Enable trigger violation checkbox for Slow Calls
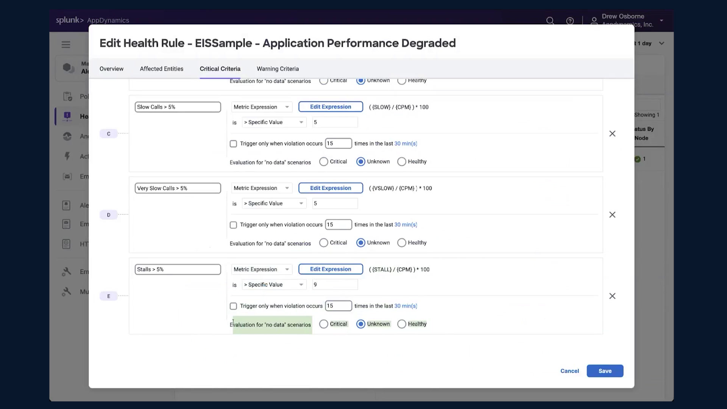 (233, 144)
